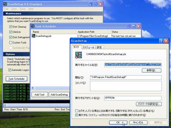The height and width of the screenshot is (128, 171).
Task: Click the run file name input field
Action: tap(133, 65)
